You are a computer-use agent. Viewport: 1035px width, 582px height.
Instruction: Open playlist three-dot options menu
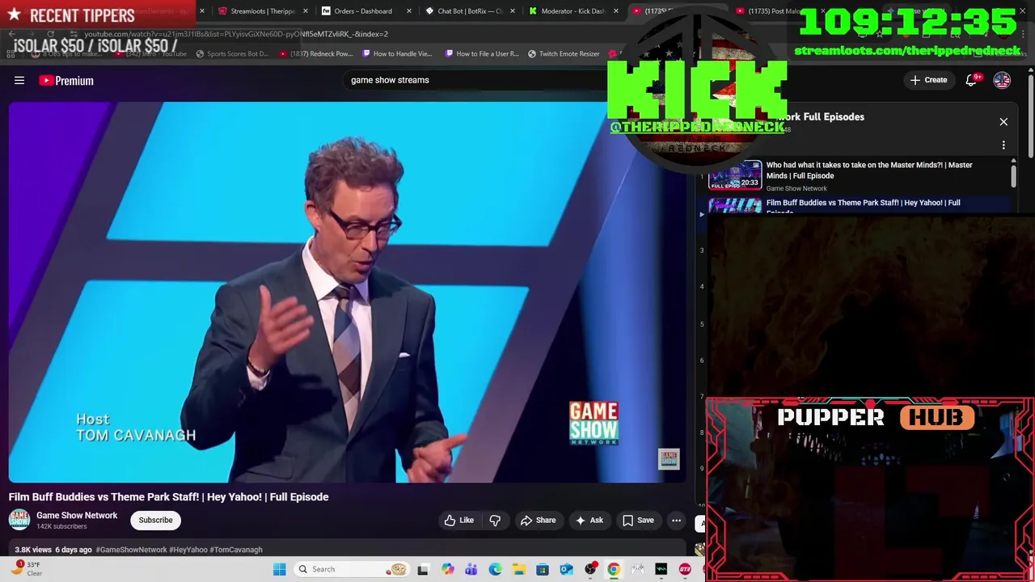pos(1003,145)
